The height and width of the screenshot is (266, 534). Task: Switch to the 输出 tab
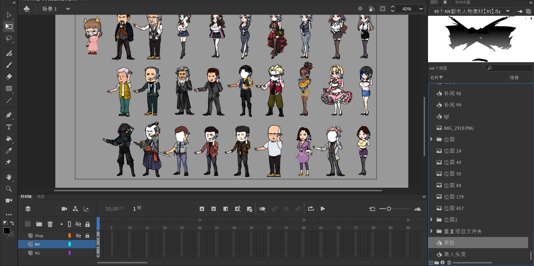click(41, 197)
